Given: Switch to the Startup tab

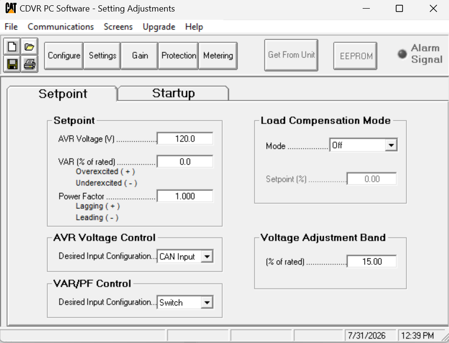Looking at the screenshot, I should coord(173,93).
